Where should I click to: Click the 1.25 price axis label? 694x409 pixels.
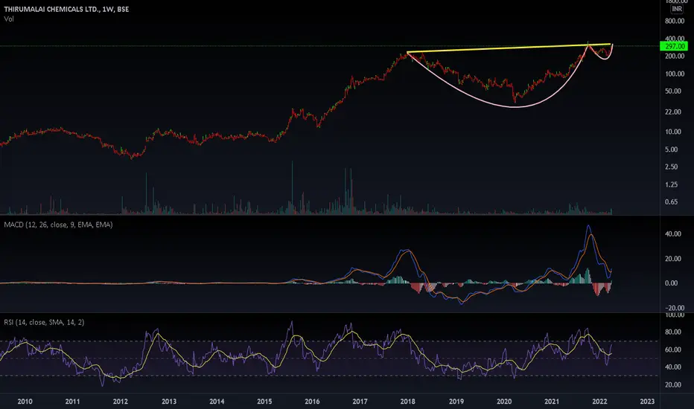pyautogui.click(x=672, y=184)
